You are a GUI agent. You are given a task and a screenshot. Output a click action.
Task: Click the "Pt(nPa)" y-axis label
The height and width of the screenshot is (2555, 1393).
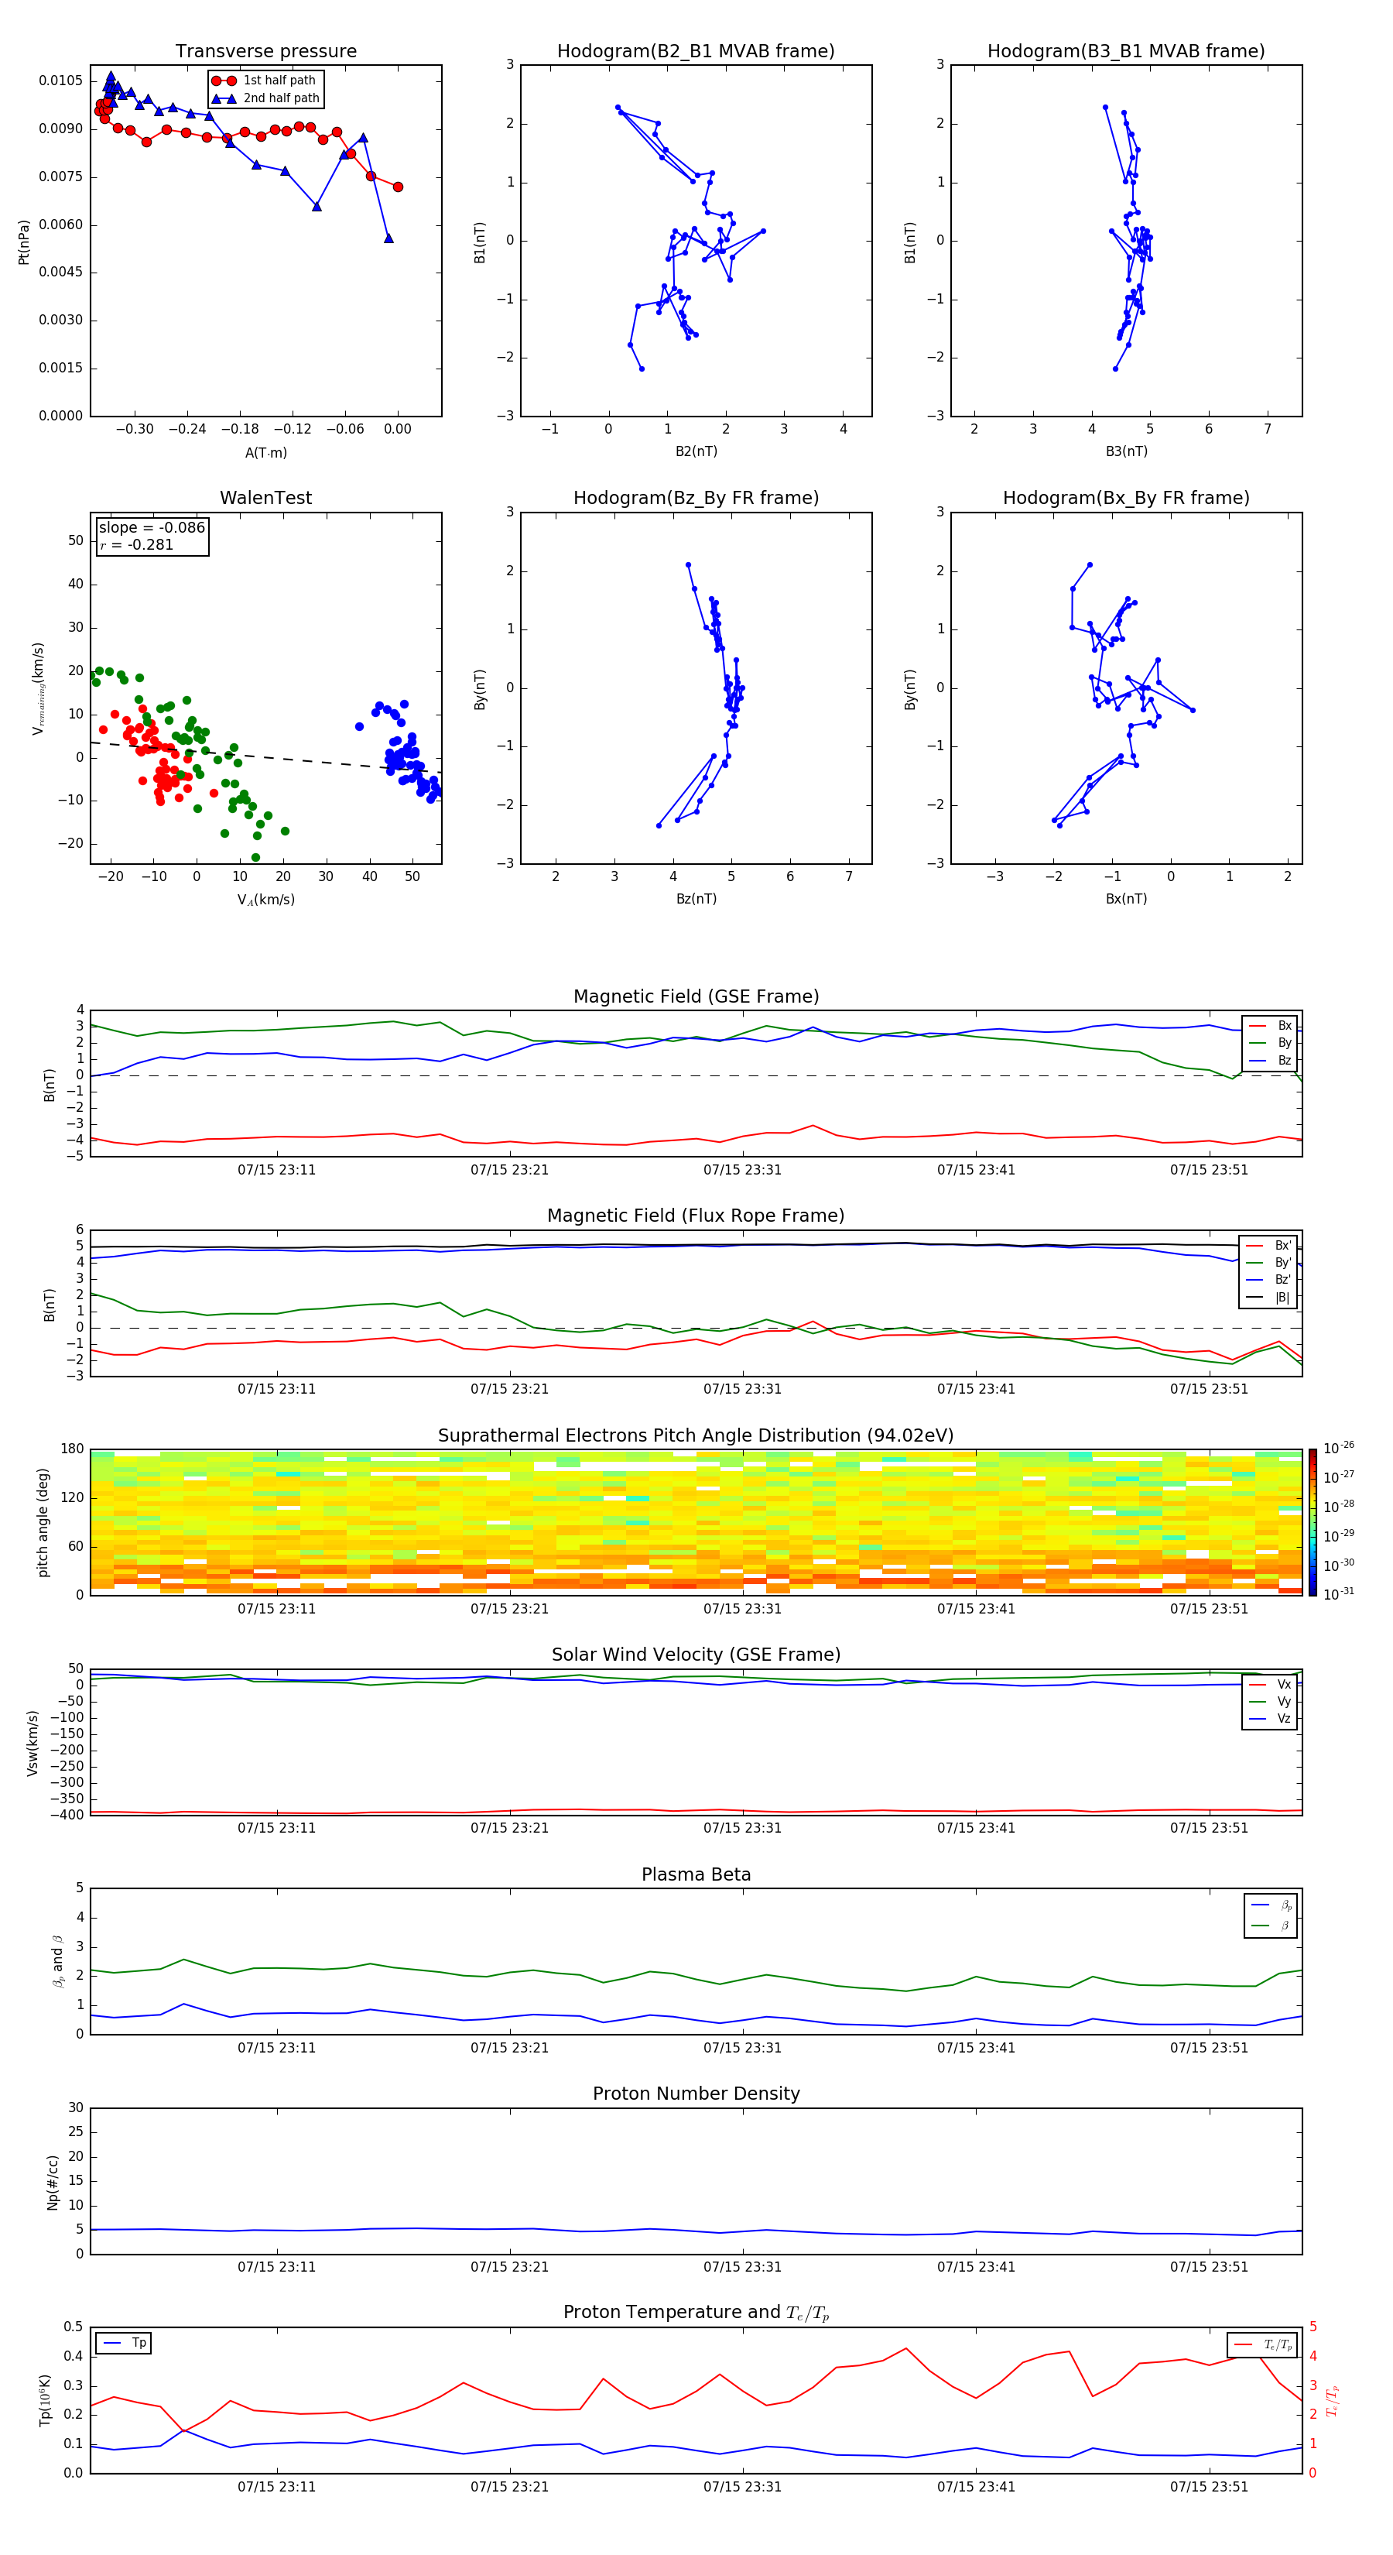click(24, 242)
